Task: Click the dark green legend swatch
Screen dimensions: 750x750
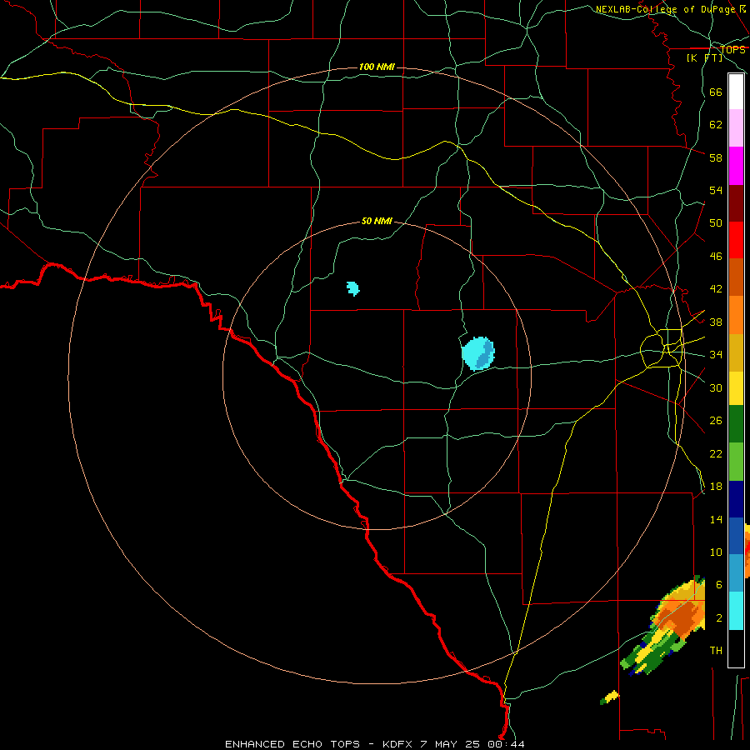Action: 736,424
